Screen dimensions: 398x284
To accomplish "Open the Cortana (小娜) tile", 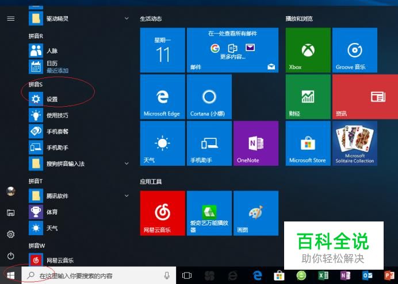I will pyautogui.click(x=209, y=97).
